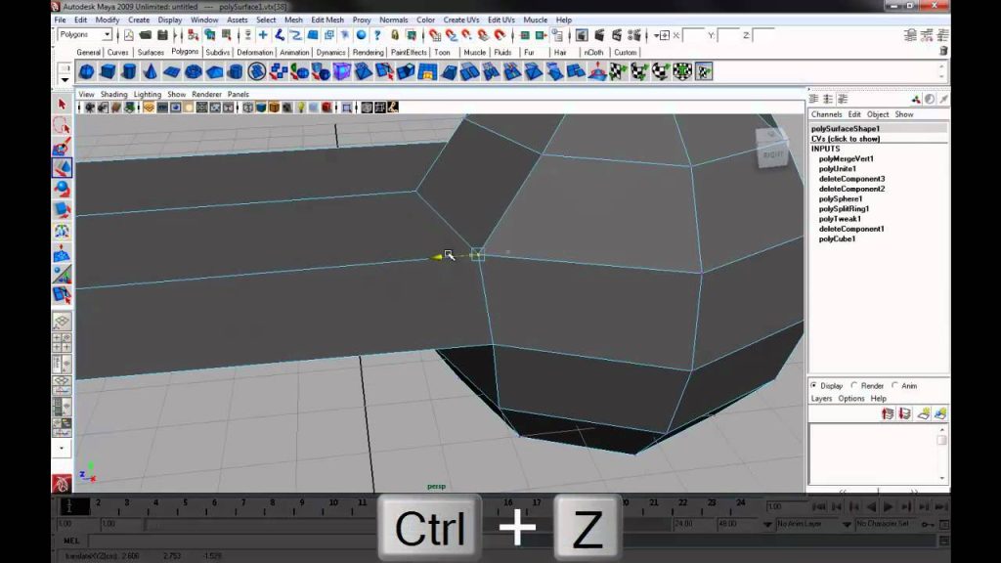This screenshot has height=563, width=1001.
Task: Create a polygon cube from the shelf
Action: 108,71
